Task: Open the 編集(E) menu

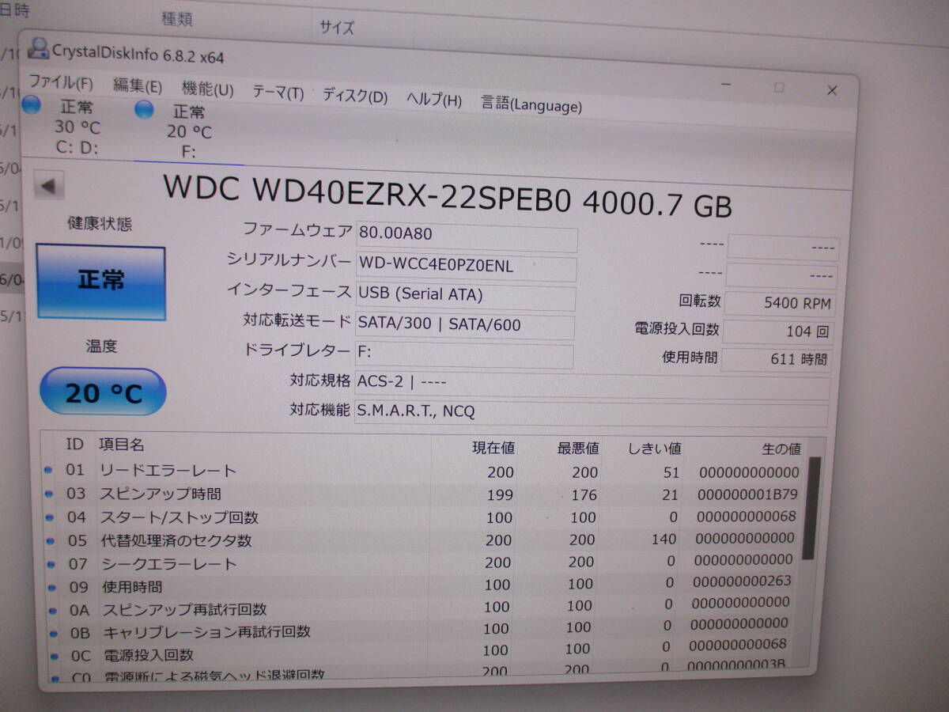Action: (x=137, y=86)
